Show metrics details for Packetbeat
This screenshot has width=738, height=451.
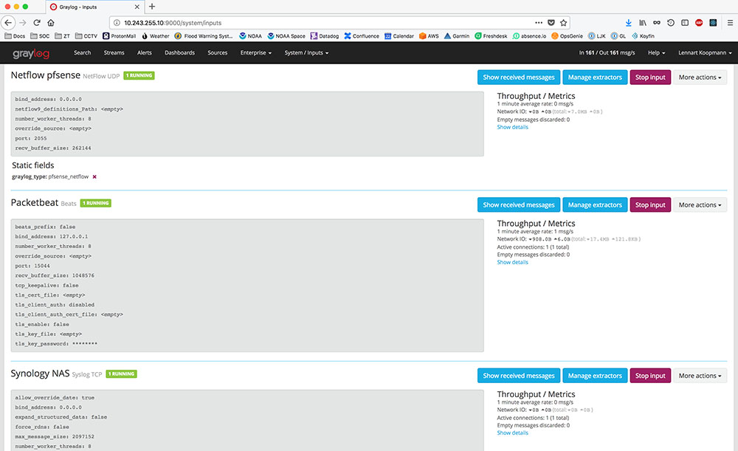pos(513,262)
